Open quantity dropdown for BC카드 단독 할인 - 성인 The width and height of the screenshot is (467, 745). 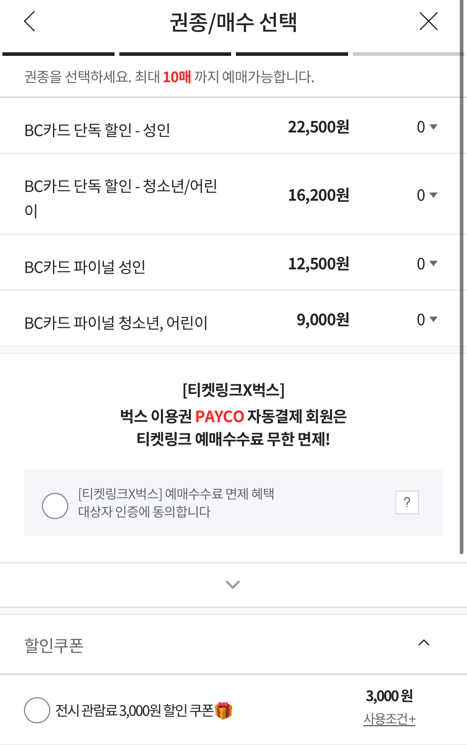tap(427, 127)
